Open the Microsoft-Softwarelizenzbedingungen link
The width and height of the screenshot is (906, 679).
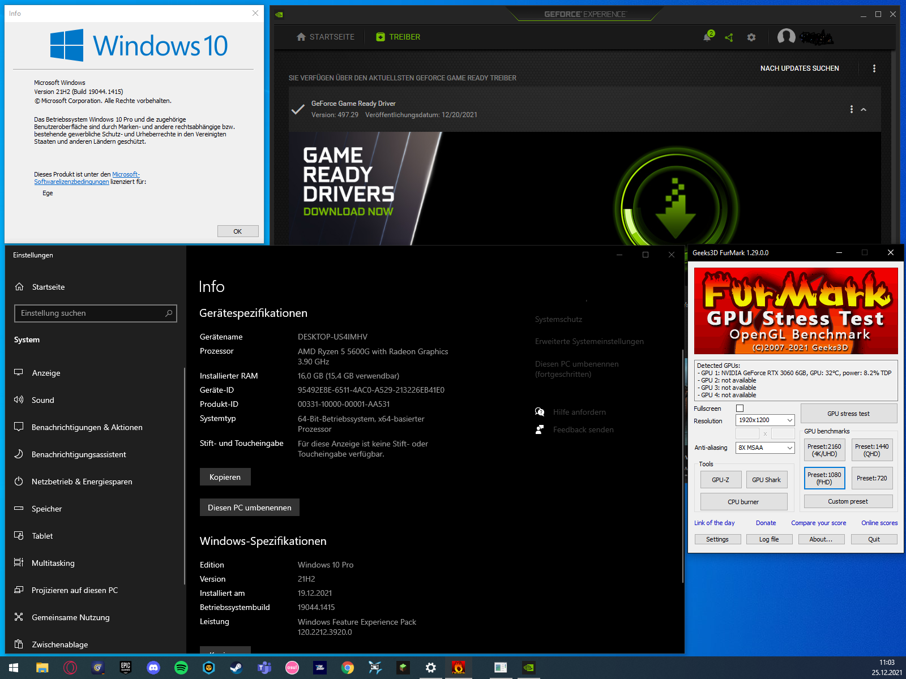[x=87, y=178]
